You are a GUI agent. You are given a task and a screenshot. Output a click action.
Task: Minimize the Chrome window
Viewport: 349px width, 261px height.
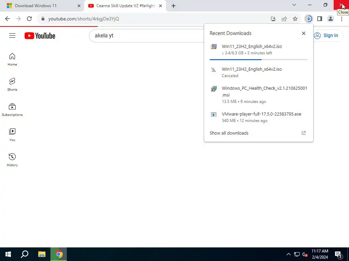(310, 5)
